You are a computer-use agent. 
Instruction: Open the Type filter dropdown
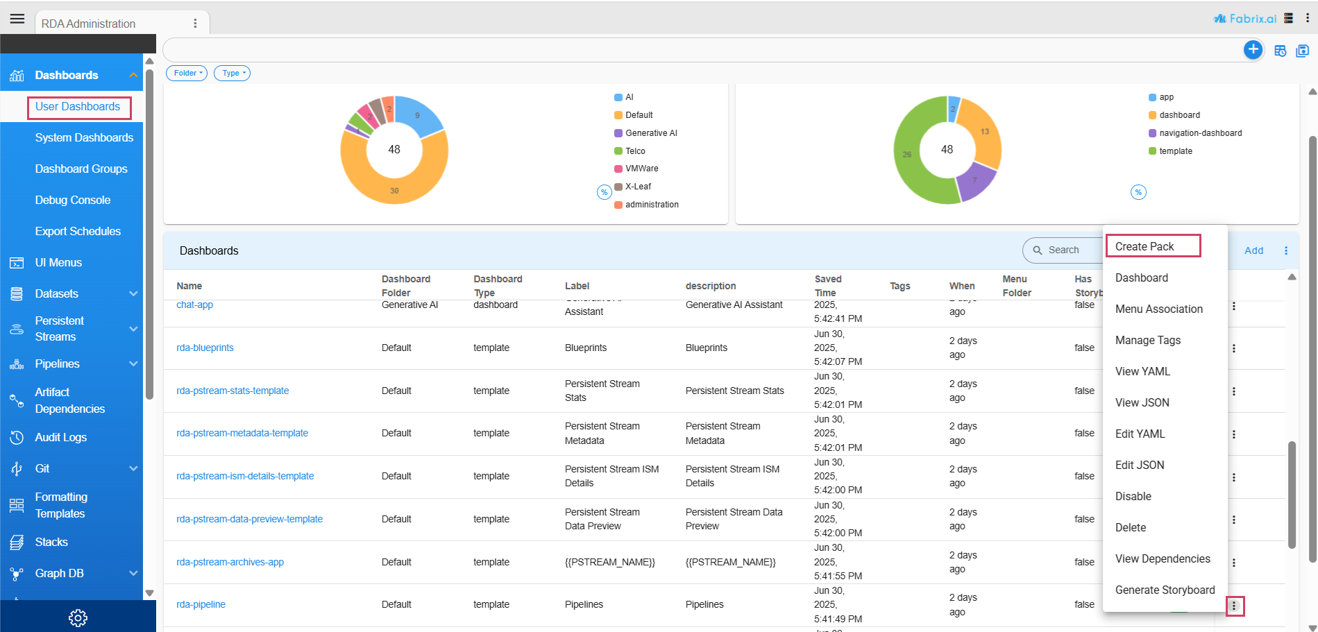tap(232, 73)
